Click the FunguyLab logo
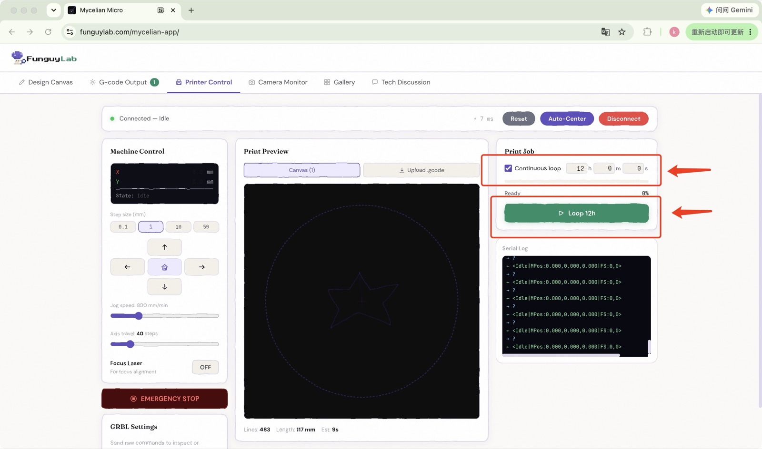 coord(44,58)
